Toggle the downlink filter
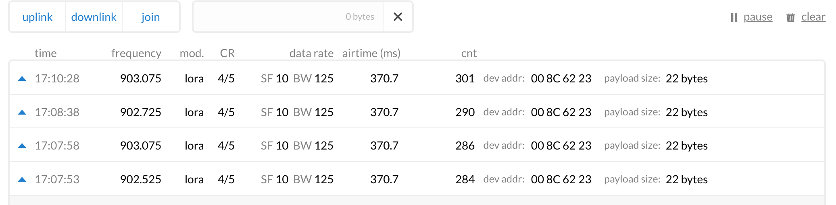 (x=94, y=17)
